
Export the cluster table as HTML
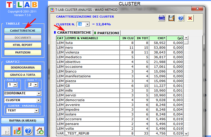(162, 18)
